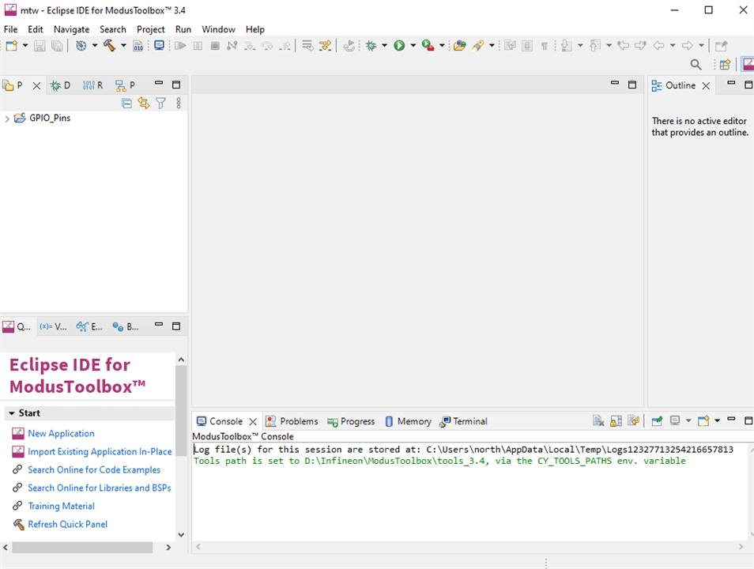The width and height of the screenshot is (754, 569).
Task: Open the Window menu
Action: [x=218, y=29]
